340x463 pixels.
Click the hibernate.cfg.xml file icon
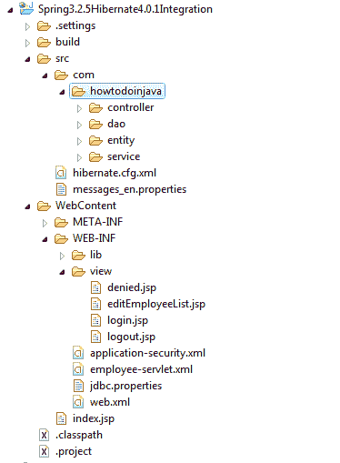click(61, 173)
